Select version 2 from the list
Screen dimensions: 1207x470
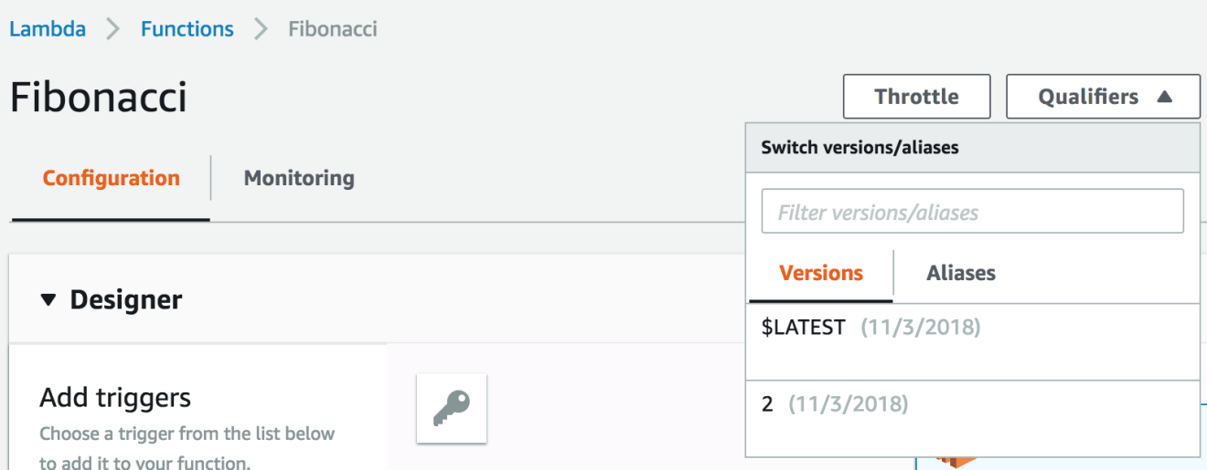tap(973, 418)
